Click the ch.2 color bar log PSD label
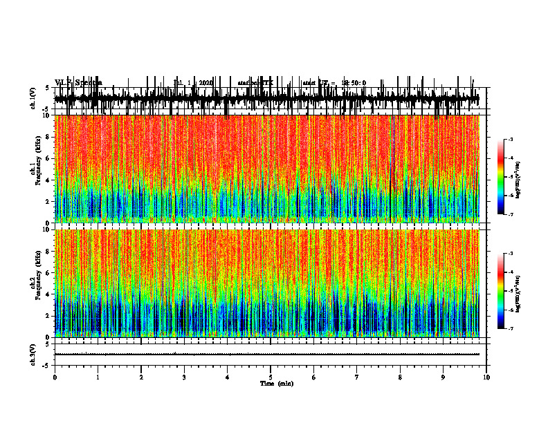 [518, 294]
